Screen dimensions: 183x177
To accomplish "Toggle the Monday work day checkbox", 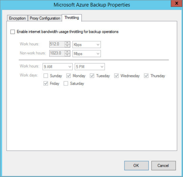I will tap(68, 76).
